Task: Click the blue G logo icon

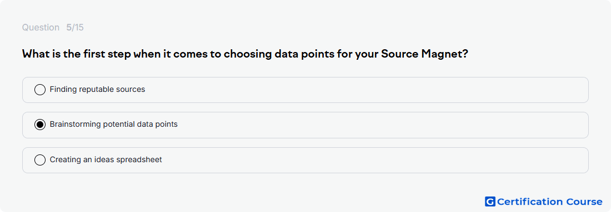Action: [x=490, y=201]
